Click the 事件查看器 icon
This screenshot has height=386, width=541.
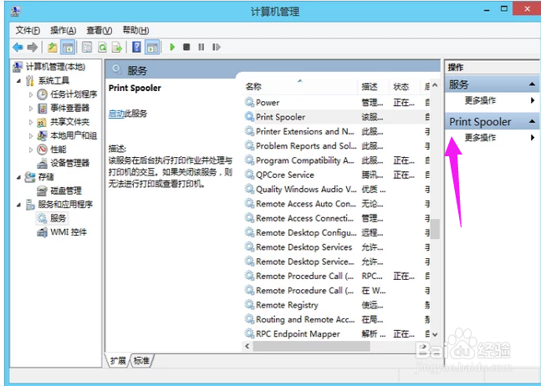42,109
